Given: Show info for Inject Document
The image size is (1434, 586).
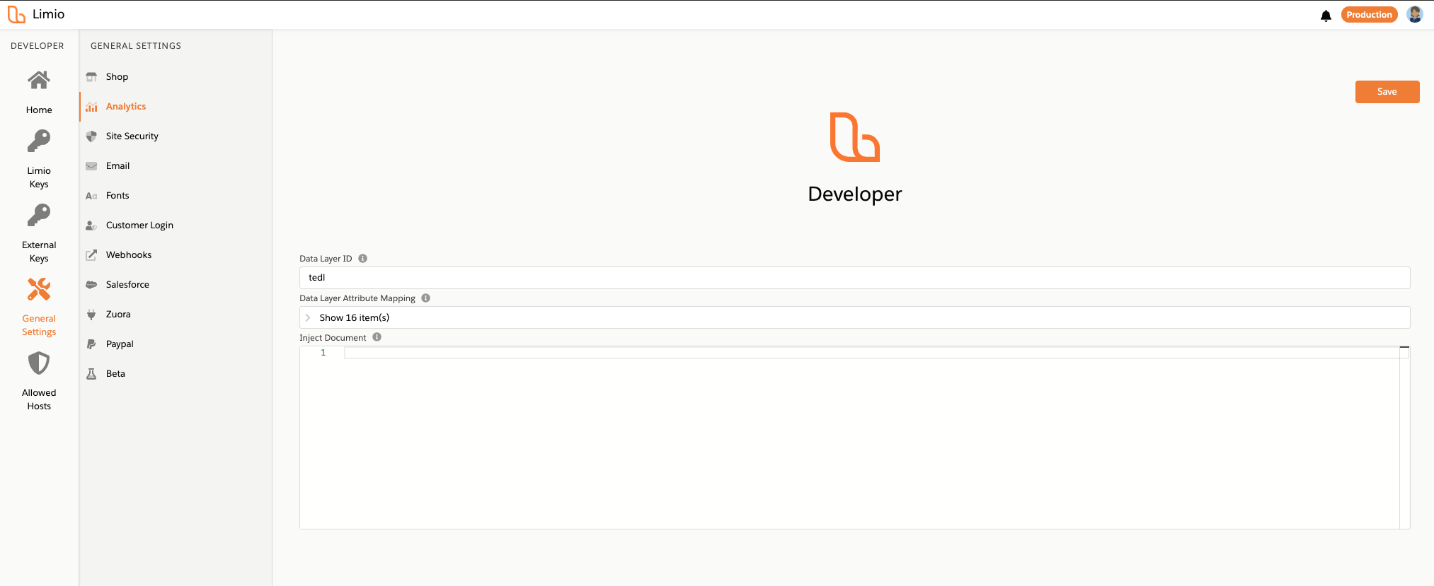Looking at the screenshot, I should pyautogui.click(x=377, y=337).
